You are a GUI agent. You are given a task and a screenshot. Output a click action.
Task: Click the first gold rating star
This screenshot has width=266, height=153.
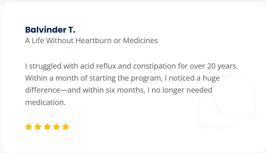29,127
